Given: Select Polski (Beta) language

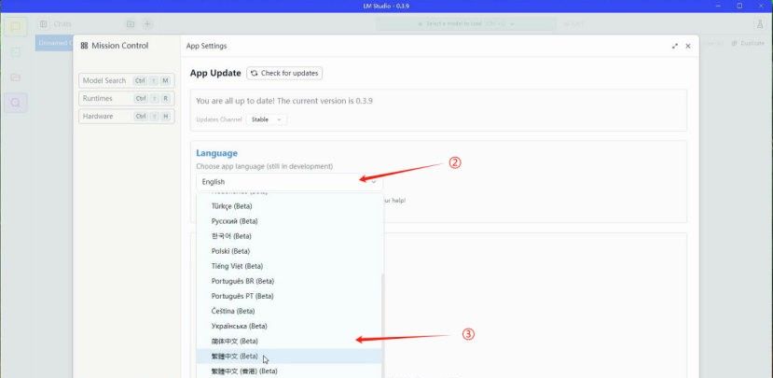Looking at the screenshot, I should coord(289,251).
